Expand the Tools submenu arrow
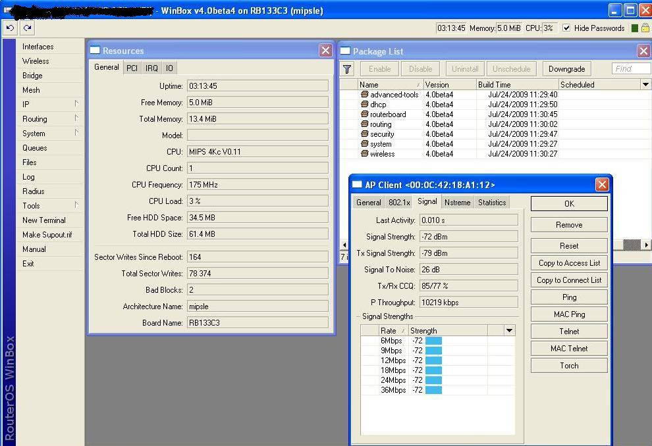Viewport: 652px width, 446px height. (76, 205)
